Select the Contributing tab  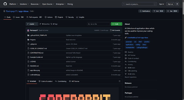[x=61, y=81]
